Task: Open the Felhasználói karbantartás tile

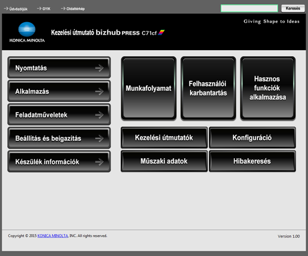Action: coord(208,88)
